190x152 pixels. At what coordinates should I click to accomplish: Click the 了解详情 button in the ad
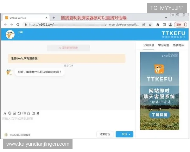[160, 115]
